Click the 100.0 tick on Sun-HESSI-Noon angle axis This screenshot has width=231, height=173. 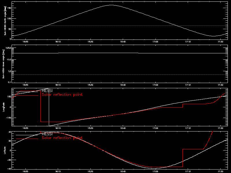(x=8, y=48)
